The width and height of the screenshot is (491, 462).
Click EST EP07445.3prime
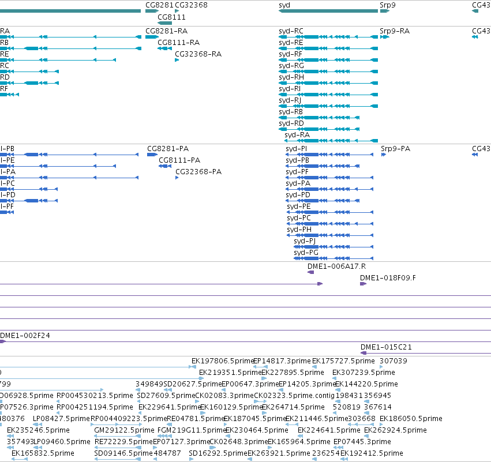pyautogui.click(x=362, y=442)
